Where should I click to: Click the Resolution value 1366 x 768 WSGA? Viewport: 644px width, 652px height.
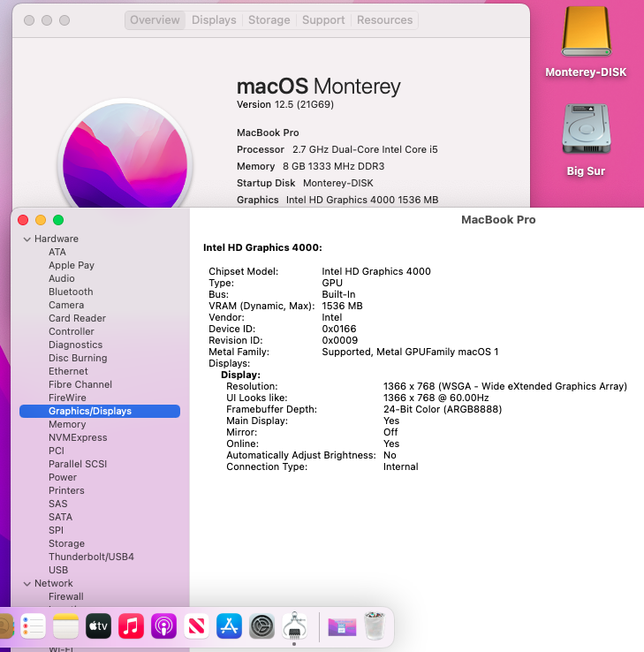pyautogui.click(x=505, y=387)
